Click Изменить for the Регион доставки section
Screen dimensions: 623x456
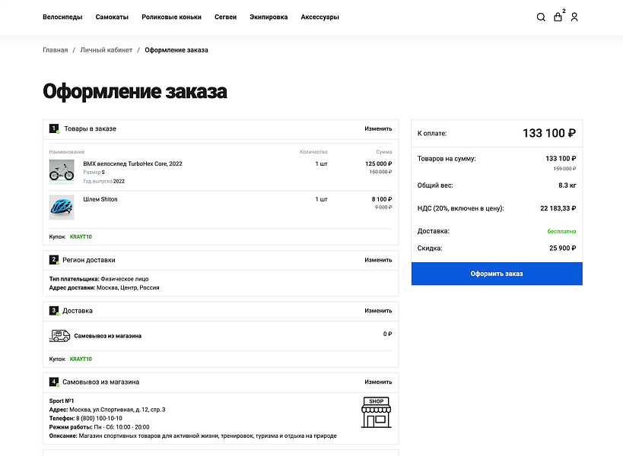pos(378,259)
